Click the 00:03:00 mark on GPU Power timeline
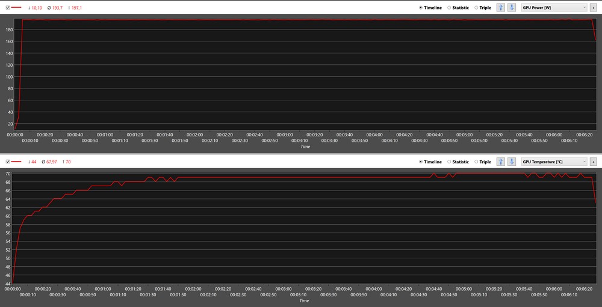Image resolution: width=602 pixels, height=307 pixels. [285, 135]
